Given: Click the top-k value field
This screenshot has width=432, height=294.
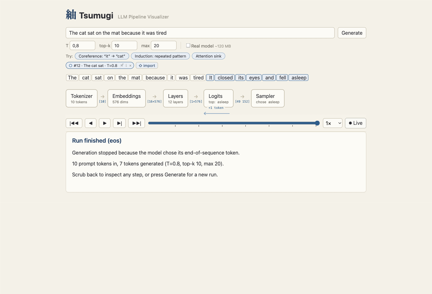Looking at the screenshot, I should coord(124,46).
